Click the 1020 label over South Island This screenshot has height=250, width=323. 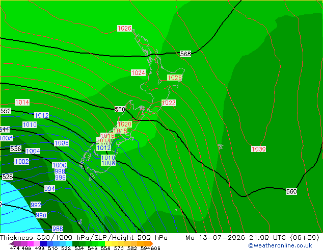124,124
